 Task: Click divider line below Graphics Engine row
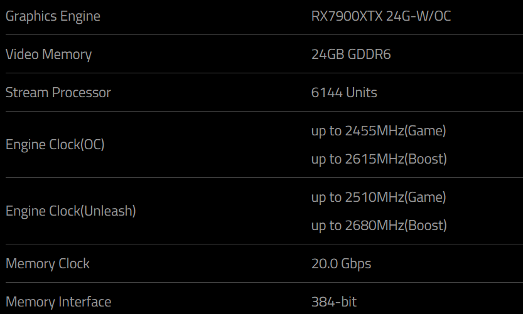261,34
